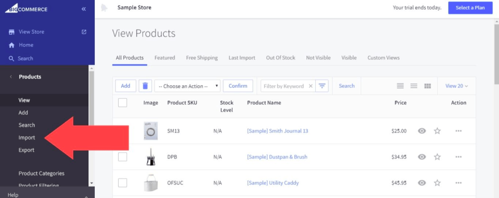Switch to the Out Of Stock tab
Screen dimensions: 499x198
(281, 58)
